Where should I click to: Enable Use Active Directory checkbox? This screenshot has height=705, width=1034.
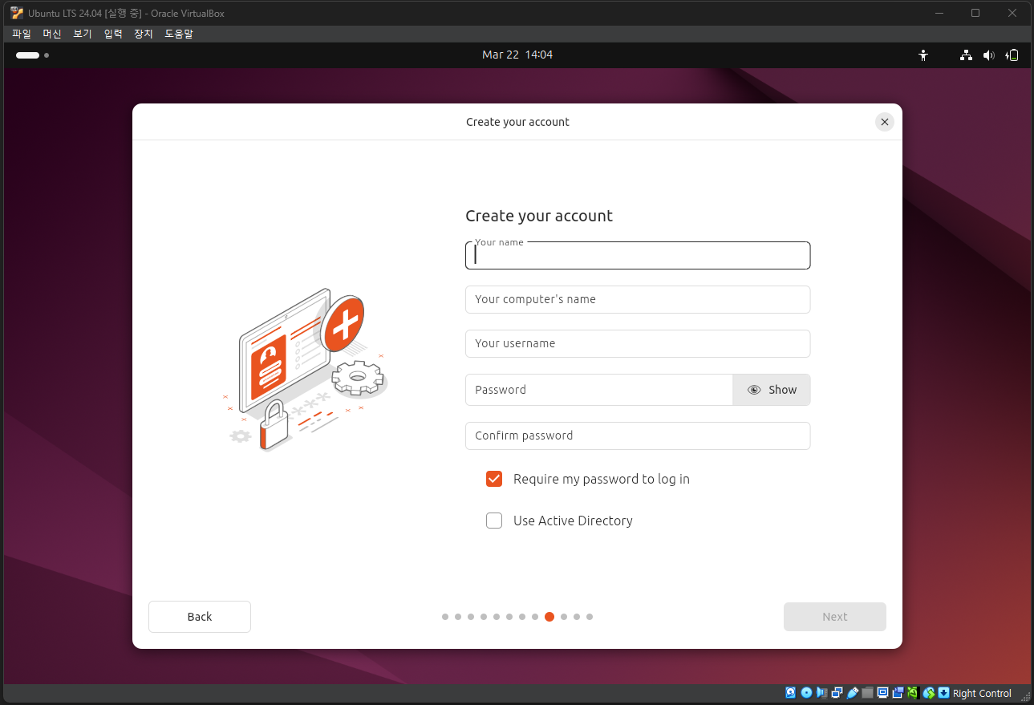[x=494, y=521]
